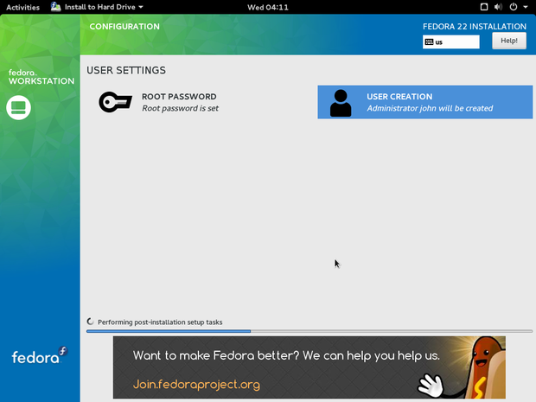Click the Install to Hard Drive app icon

55,7
